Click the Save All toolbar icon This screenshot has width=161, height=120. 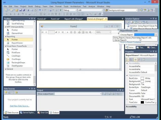[x=24, y=10]
